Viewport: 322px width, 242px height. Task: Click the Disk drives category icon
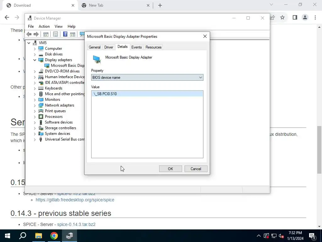coord(41,54)
